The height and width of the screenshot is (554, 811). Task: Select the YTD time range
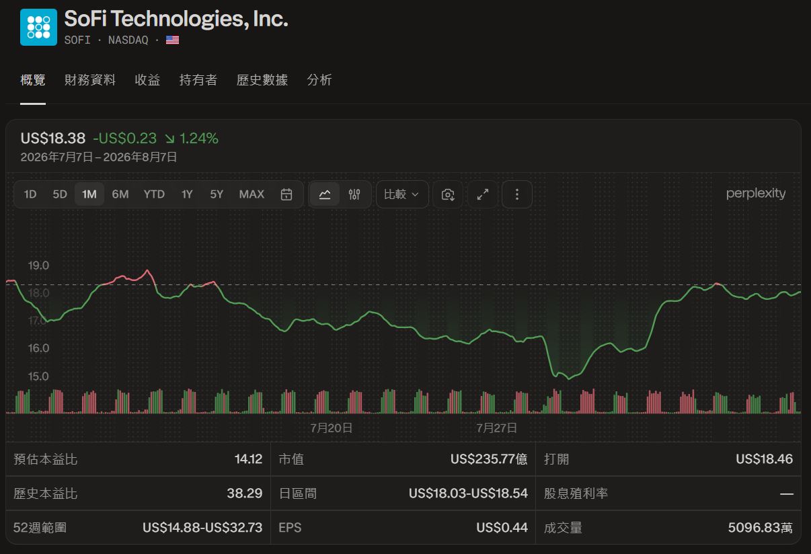click(x=154, y=194)
